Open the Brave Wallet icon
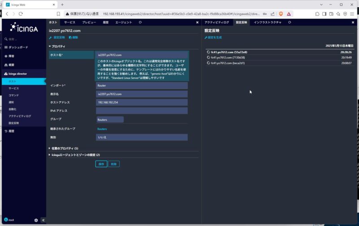Screen dimensions: 359x226 coord(331,14)
